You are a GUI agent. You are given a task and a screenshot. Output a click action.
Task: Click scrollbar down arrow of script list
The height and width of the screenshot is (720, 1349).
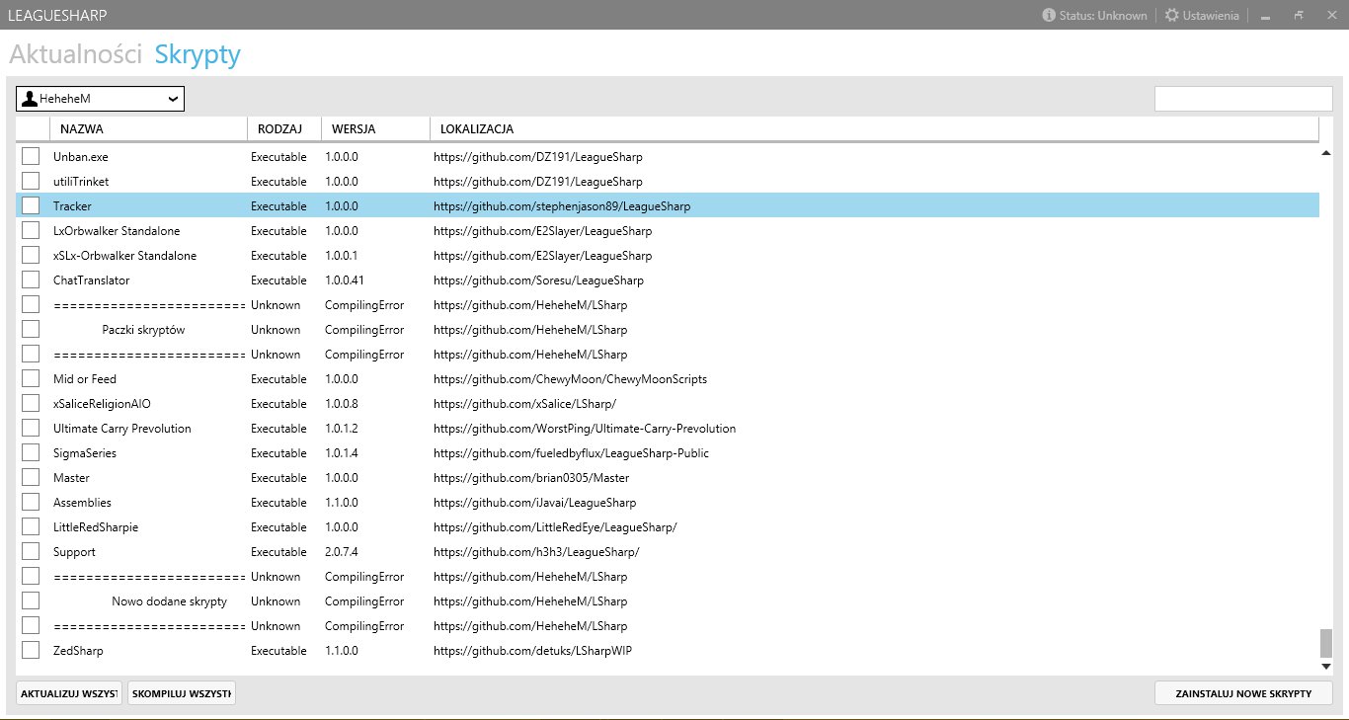1326,667
